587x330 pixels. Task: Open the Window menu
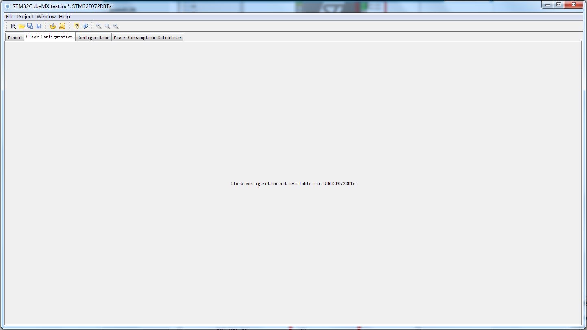click(x=46, y=17)
